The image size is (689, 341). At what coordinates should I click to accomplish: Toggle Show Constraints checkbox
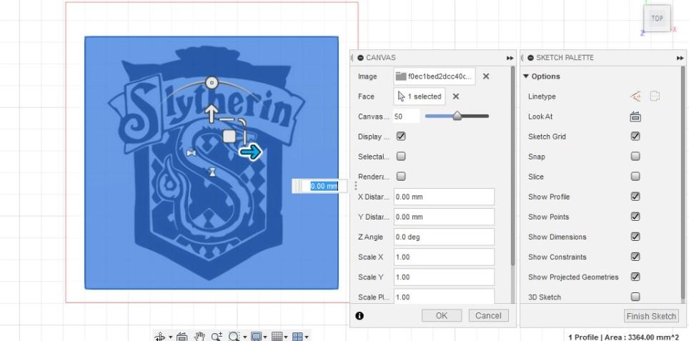(635, 257)
